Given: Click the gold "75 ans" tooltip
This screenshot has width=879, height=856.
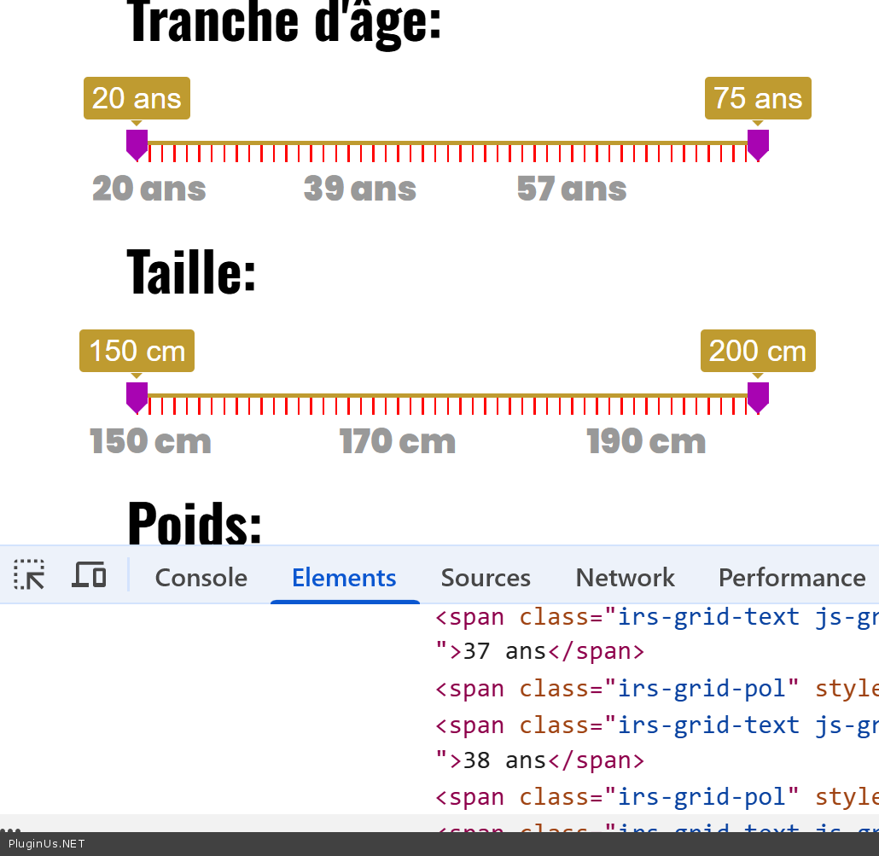Looking at the screenshot, I should (758, 98).
